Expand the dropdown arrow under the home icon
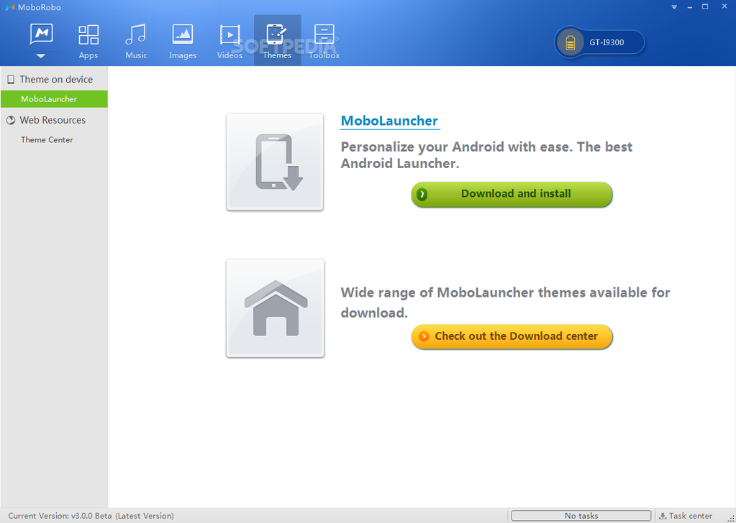Screen dimensions: 736x523 tap(41, 56)
